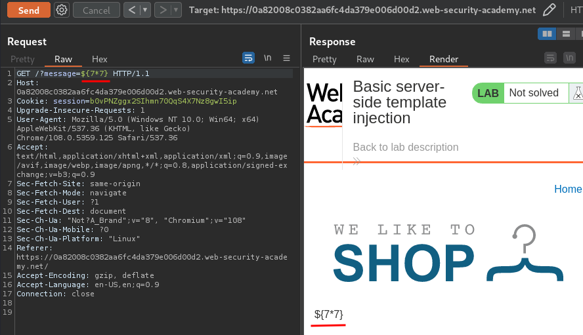Click the Upgrade-Insecure-Requests header line
Viewport: 583px width, 335px height.
coord(81,110)
